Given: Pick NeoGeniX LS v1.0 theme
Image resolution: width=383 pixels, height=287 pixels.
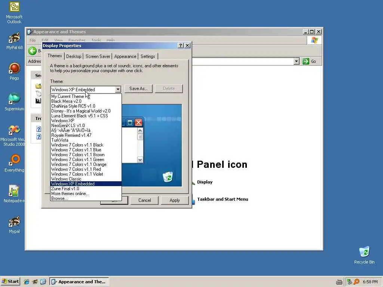Looking at the screenshot, I should (86, 126).
